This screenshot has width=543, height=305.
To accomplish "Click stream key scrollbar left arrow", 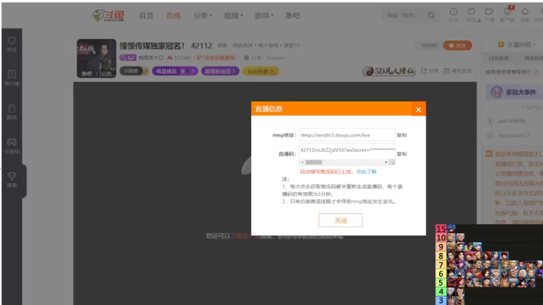I will [302, 162].
